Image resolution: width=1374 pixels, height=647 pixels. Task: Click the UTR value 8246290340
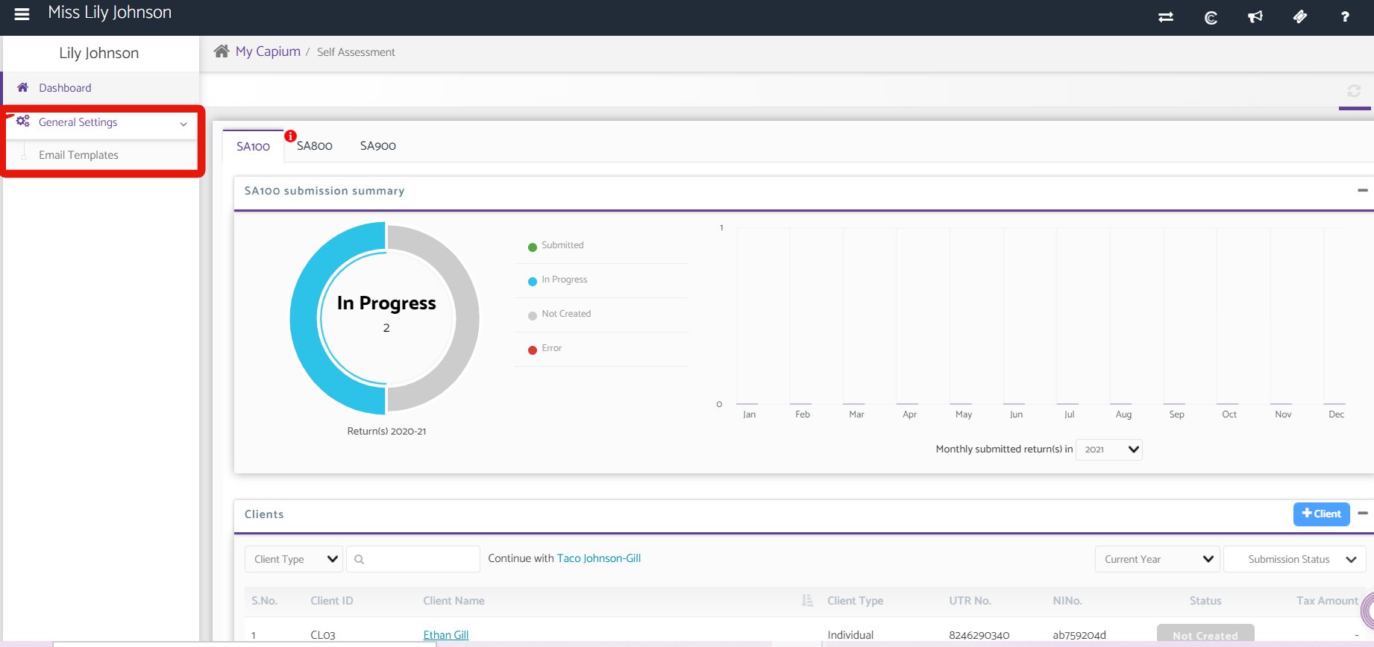coord(979,635)
